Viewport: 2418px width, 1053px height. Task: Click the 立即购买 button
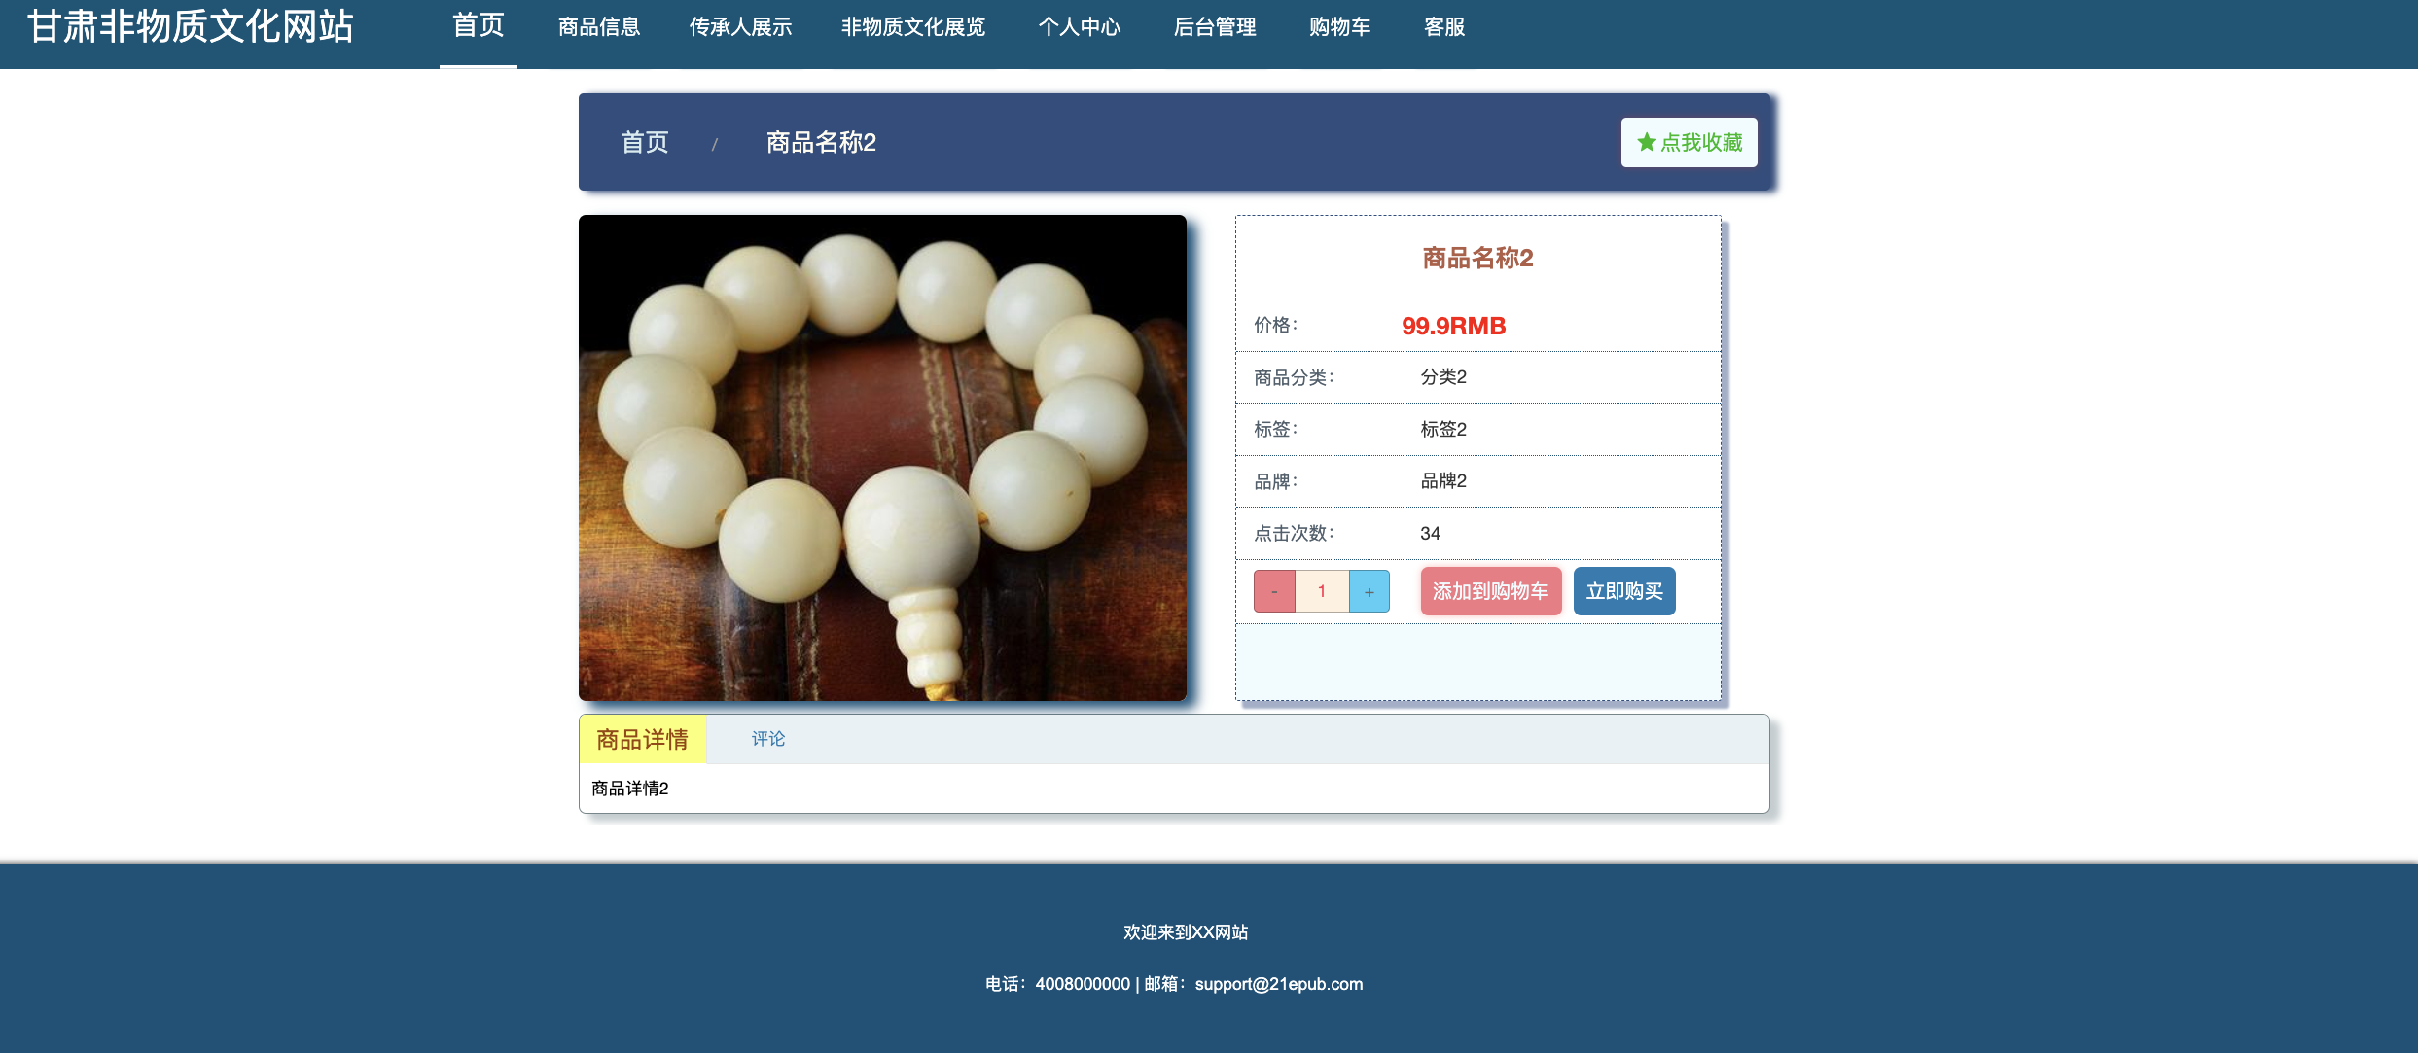coord(1624,591)
